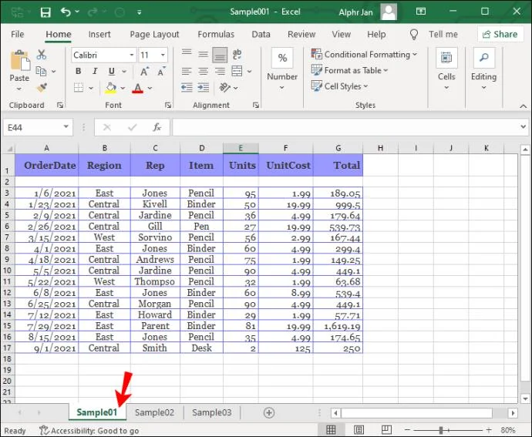Click the Save icon in title bar
The width and height of the screenshot is (532, 437).
click(45, 12)
